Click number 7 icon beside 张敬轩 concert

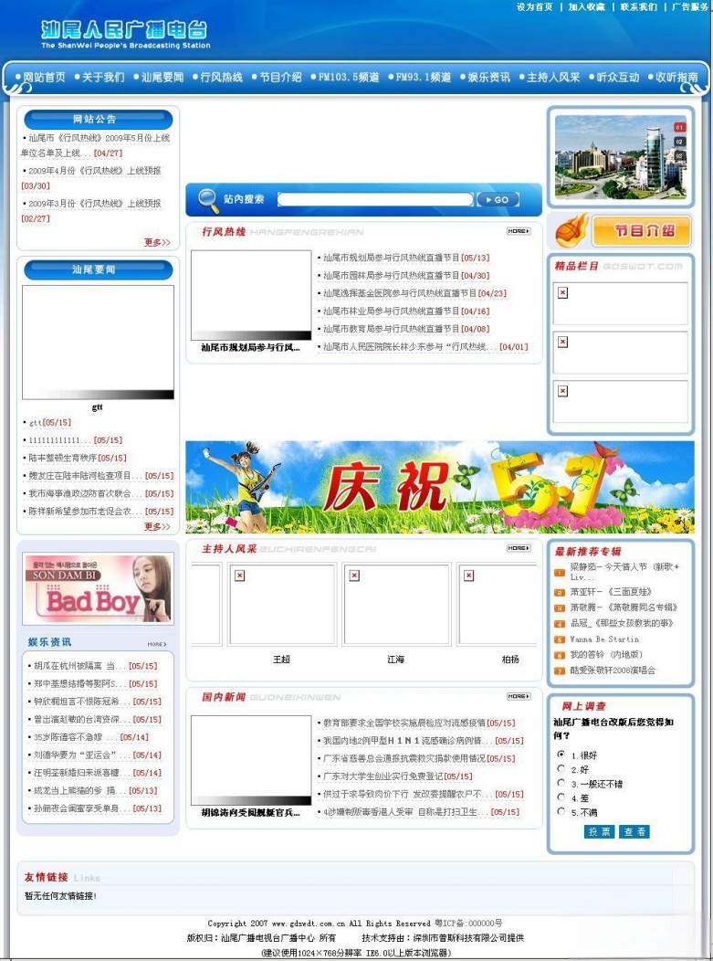[560, 671]
